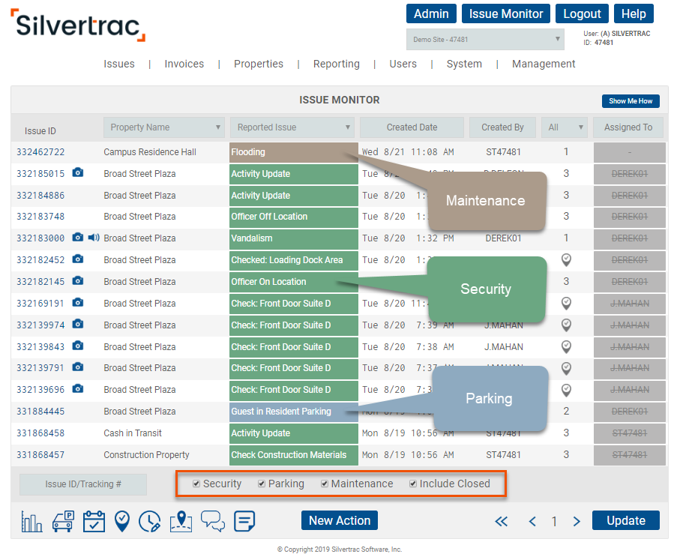Screen dimensions: 680x560
Task: Open the Management menu
Action: point(544,64)
